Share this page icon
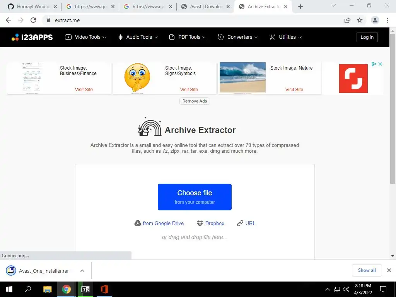This screenshot has height=297, width=396. click(x=347, y=20)
